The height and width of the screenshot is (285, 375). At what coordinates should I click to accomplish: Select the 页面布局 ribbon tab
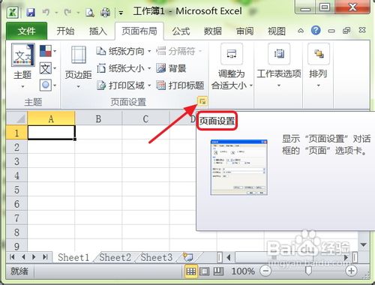(x=139, y=31)
